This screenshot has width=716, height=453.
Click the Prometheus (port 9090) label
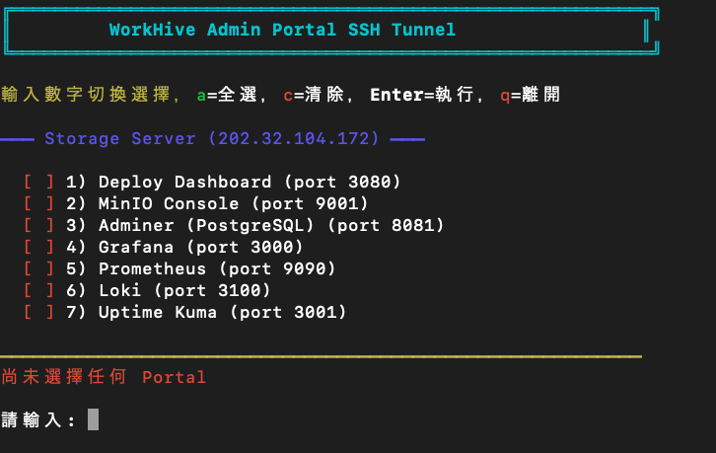tap(217, 269)
